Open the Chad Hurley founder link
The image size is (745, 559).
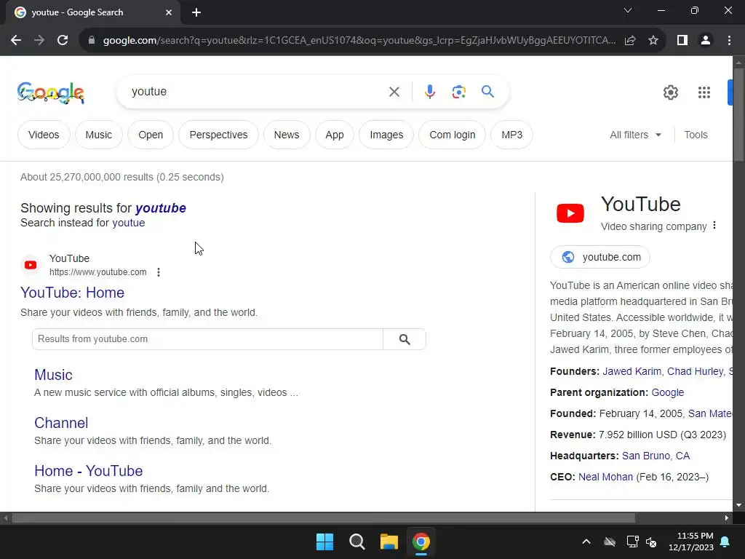tap(695, 372)
